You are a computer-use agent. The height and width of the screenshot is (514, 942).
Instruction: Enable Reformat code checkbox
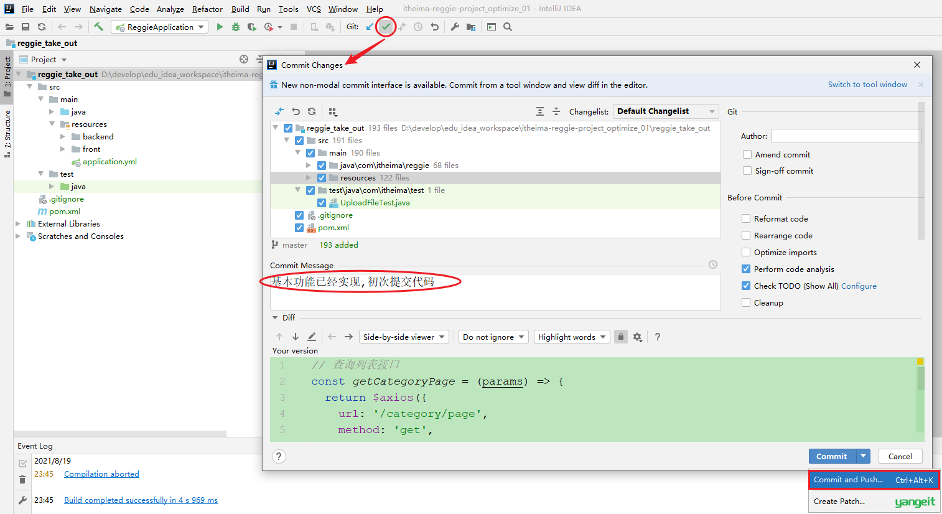pyautogui.click(x=746, y=218)
